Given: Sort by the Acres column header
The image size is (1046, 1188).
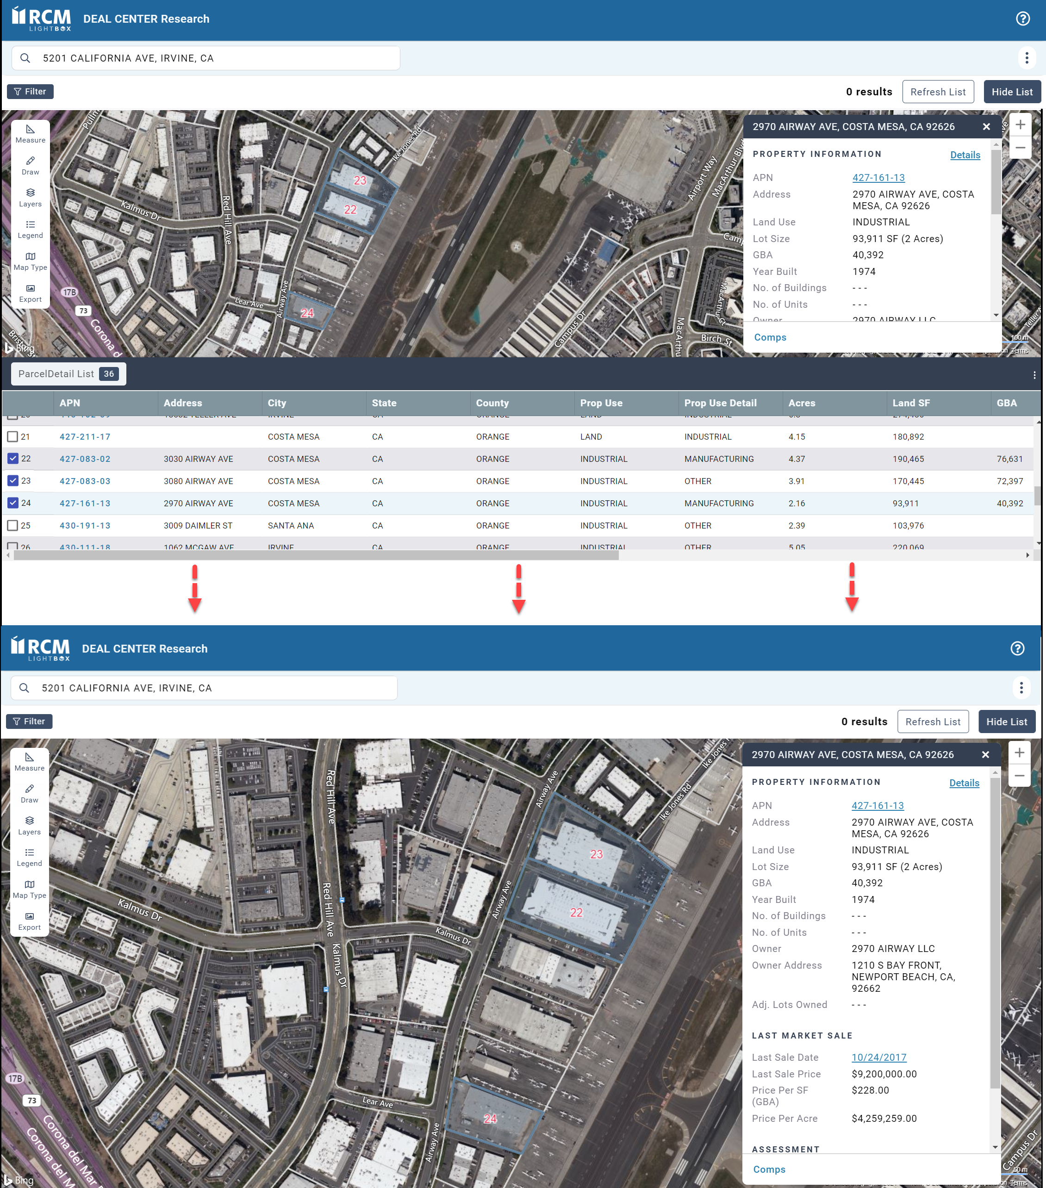Looking at the screenshot, I should coord(801,403).
